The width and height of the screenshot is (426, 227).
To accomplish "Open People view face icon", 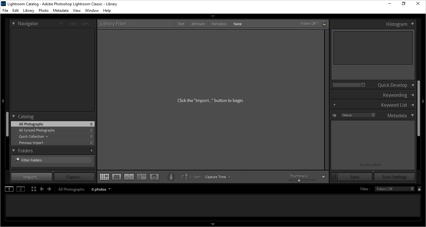I will pos(154,177).
